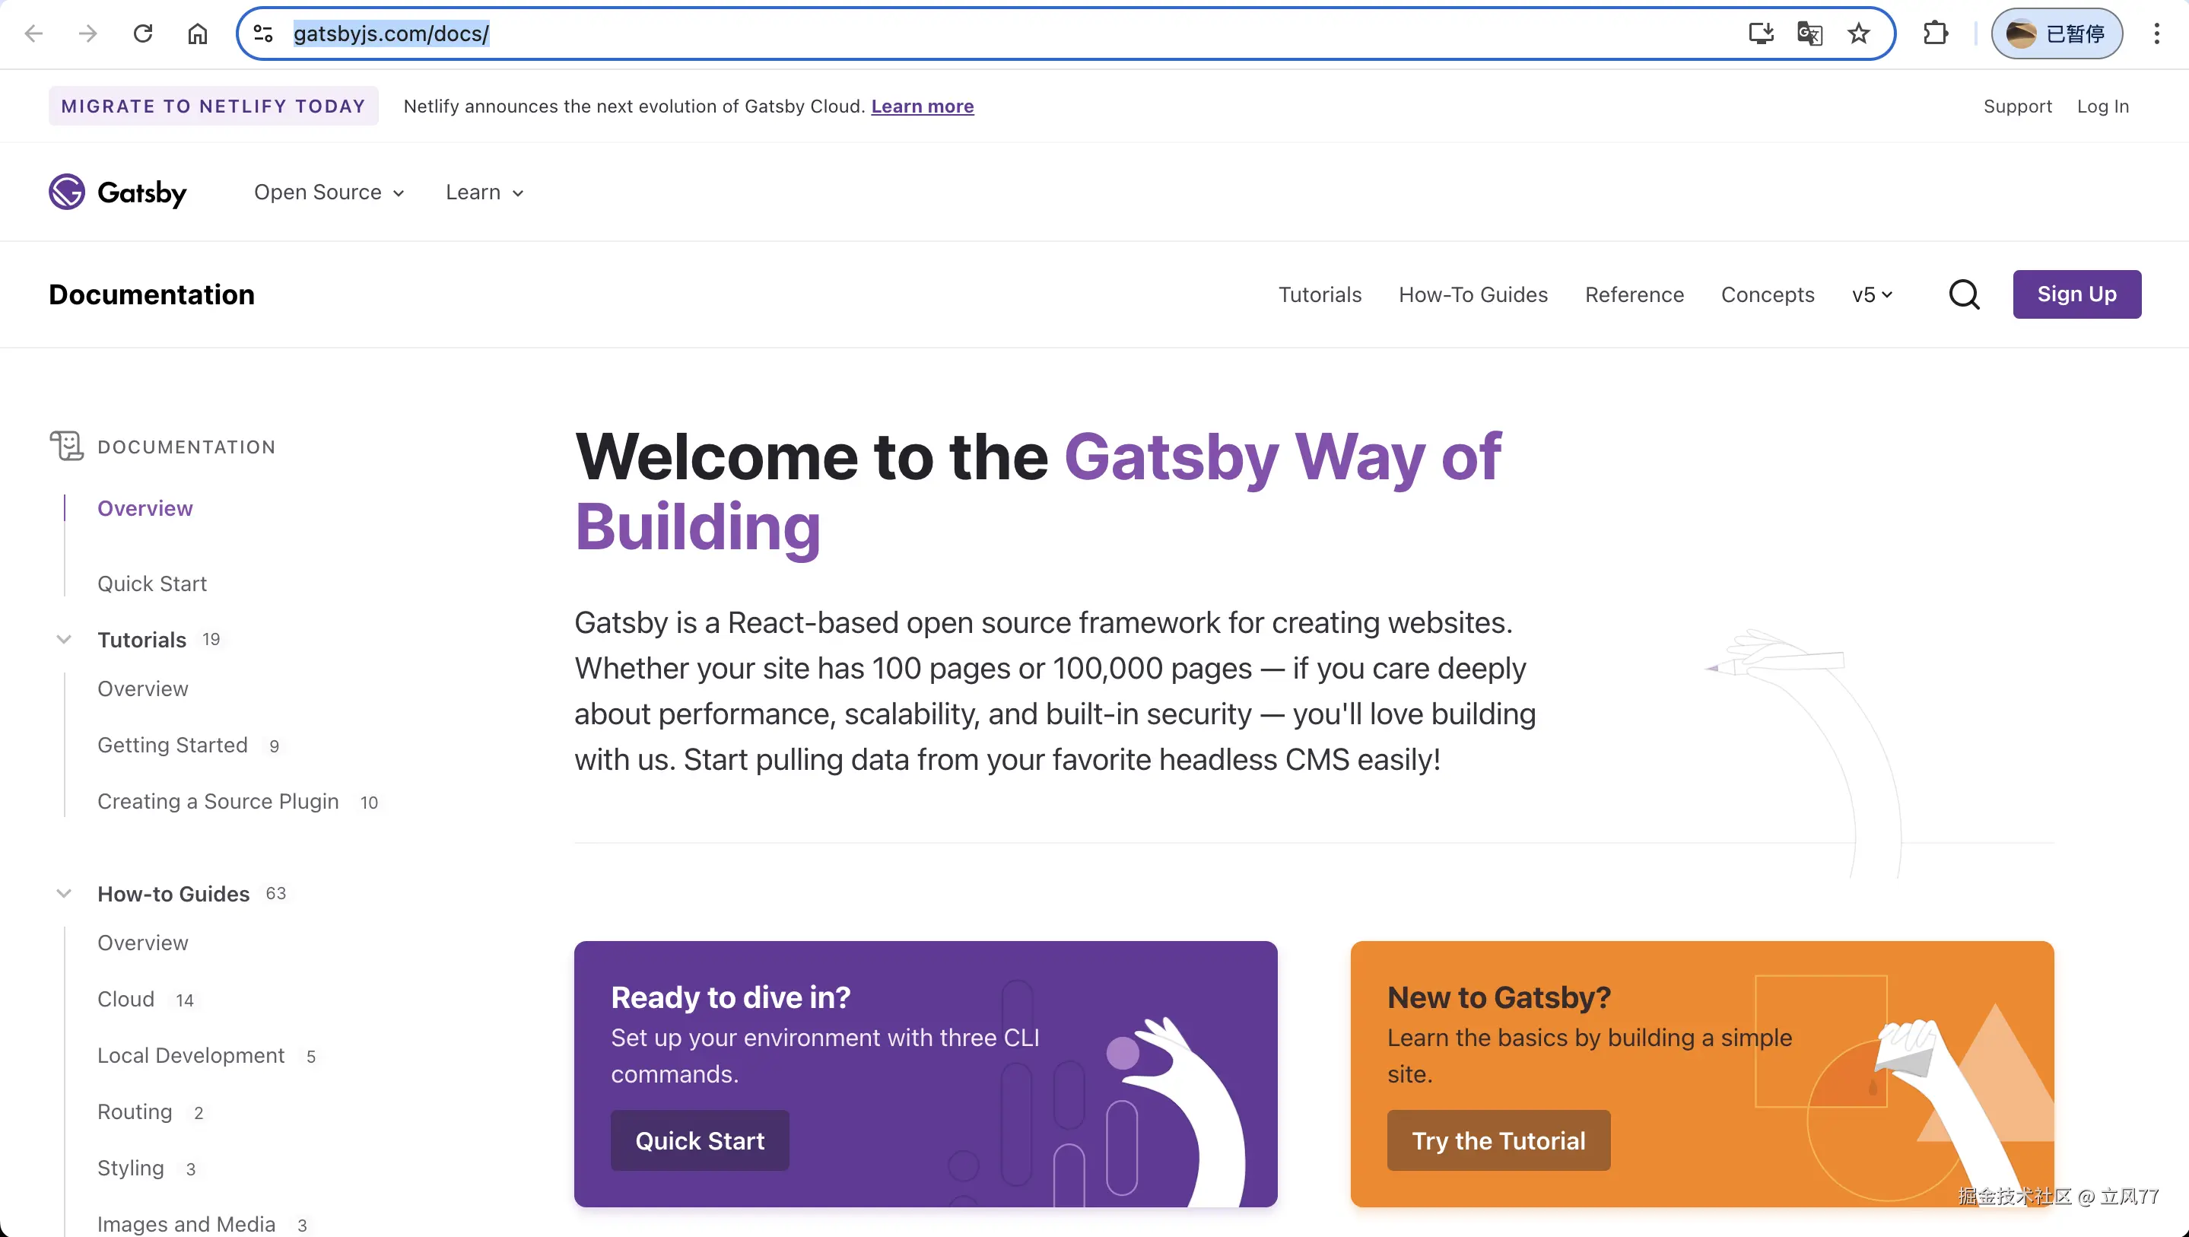The width and height of the screenshot is (2189, 1237).
Task: Click the Gatsby logo icon
Action: [x=66, y=192]
